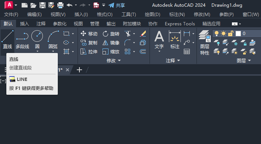The width and height of the screenshot is (261, 144).
Task: Click the Match Layer icon
Action: click(x=252, y=51)
